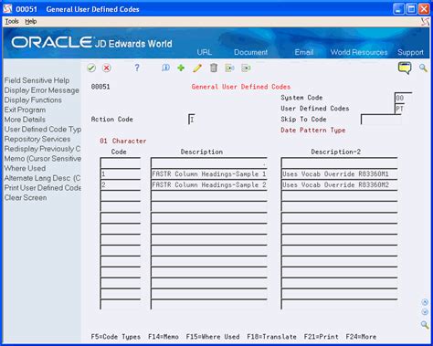This screenshot has width=433, height=346.
Task: Click the magnifier icon at toolbar right
Action: (423, 68)
